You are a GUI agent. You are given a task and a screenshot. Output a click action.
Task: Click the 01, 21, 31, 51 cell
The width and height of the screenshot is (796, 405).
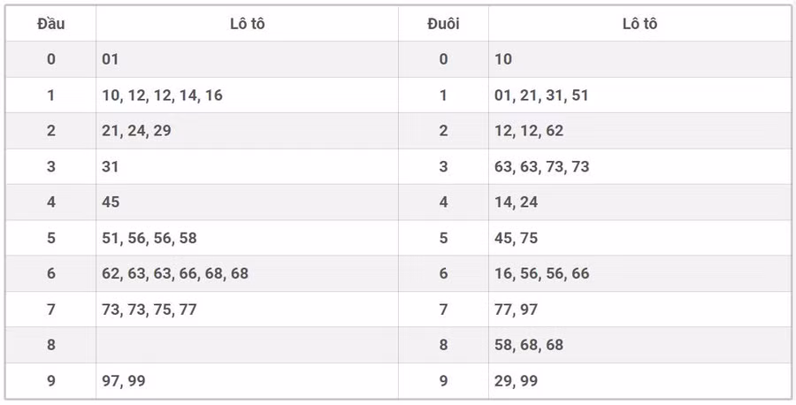(541, 96)
